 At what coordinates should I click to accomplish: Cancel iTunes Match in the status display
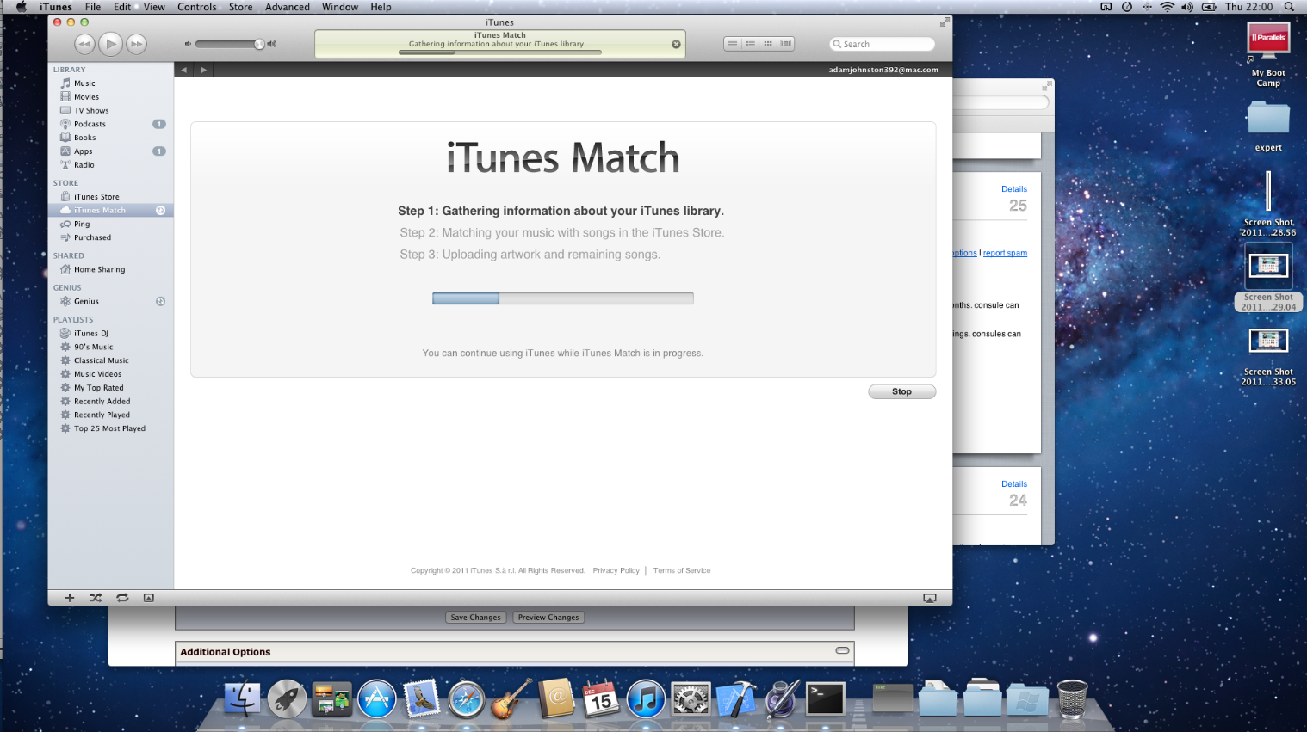(x=676, y=44)
